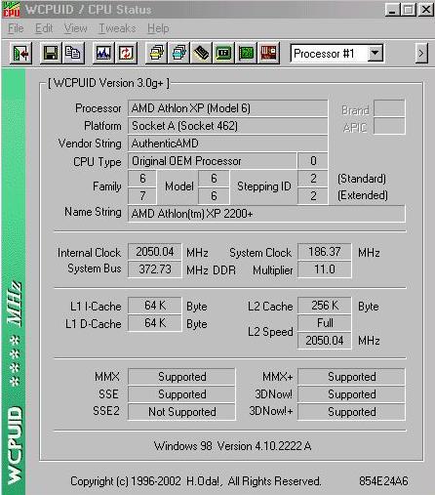The width and height of the screenshot is (435, 495).
Task: Open the View menu
Action: [x=75, y=28]
